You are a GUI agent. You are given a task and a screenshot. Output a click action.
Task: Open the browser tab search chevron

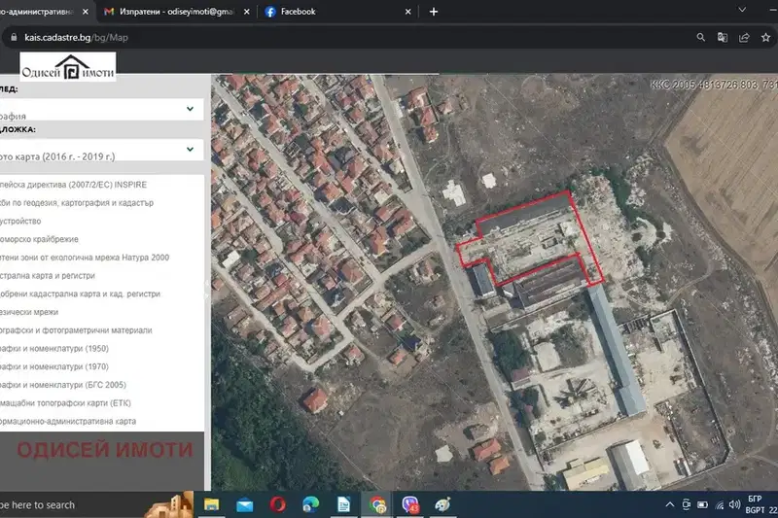742,10
